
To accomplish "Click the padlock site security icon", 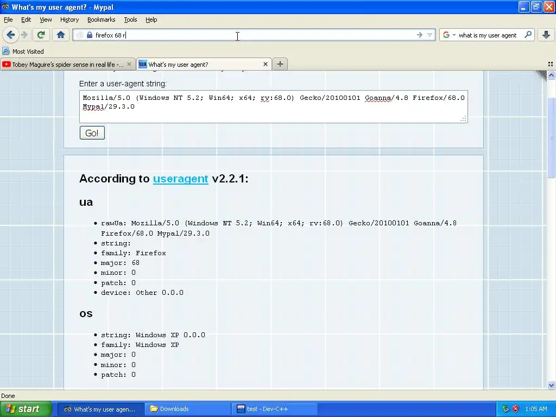I will [90, 35].
